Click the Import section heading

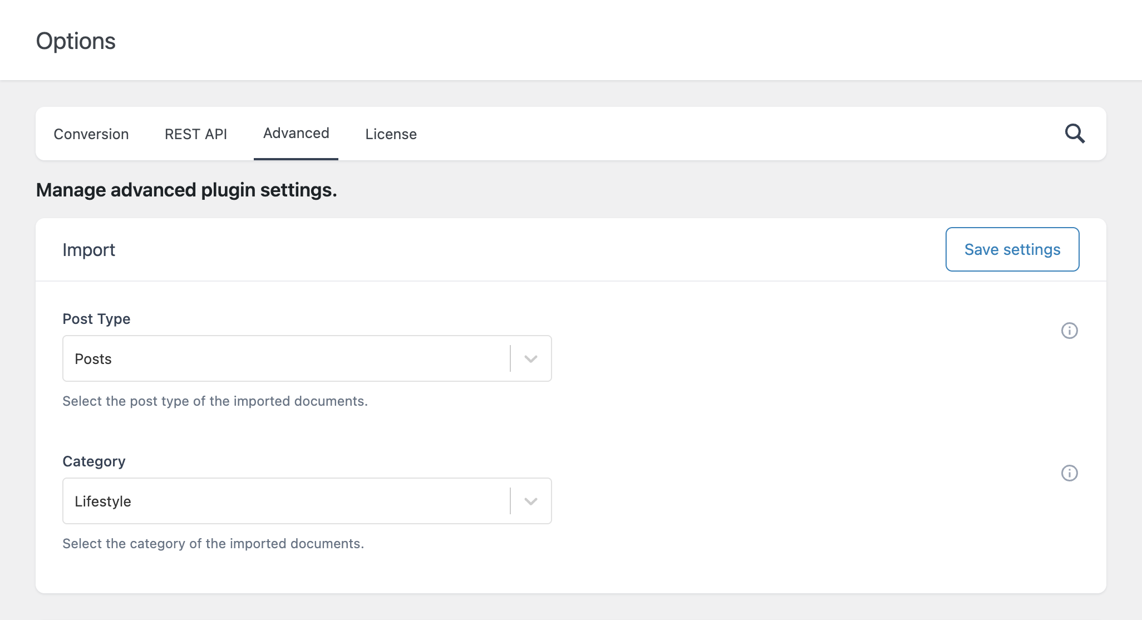[89, 249]
